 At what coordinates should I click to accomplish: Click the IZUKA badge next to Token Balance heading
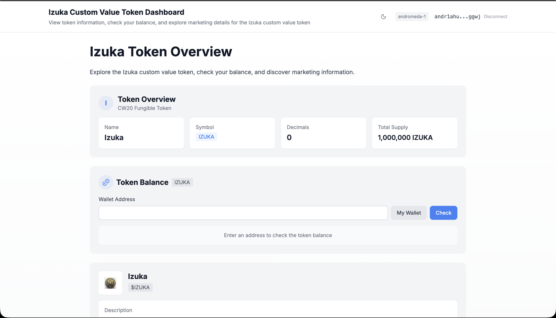(182, 182)
